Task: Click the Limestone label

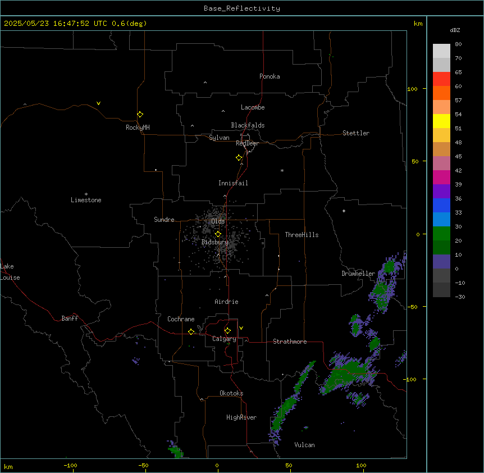Action: coord(86,200)
